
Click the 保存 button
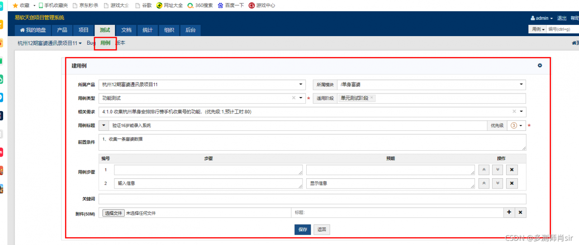[x=303, y=229]
